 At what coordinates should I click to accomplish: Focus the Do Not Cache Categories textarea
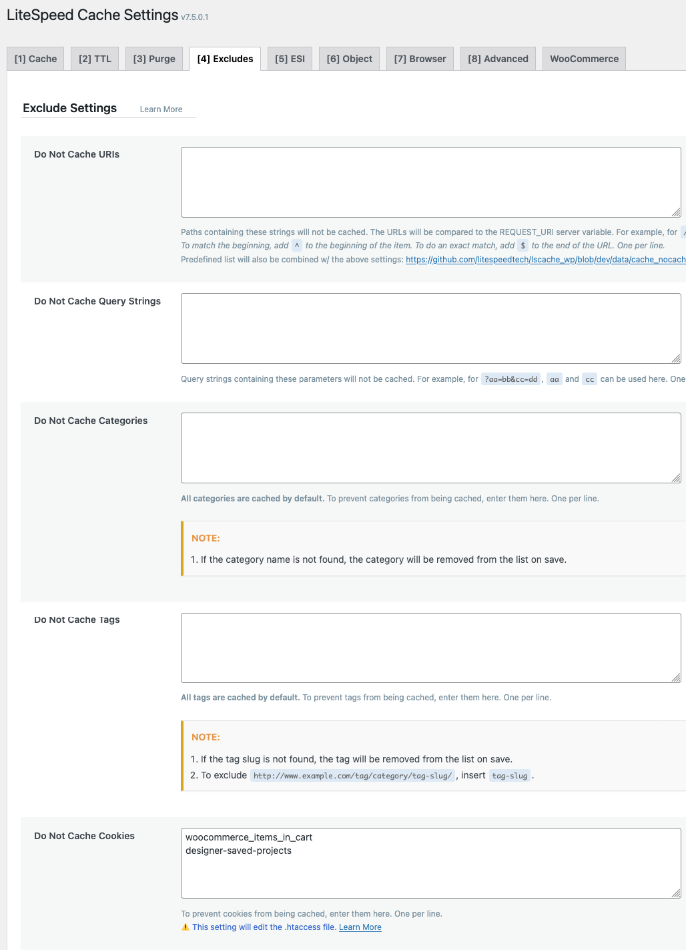point(430,447)
